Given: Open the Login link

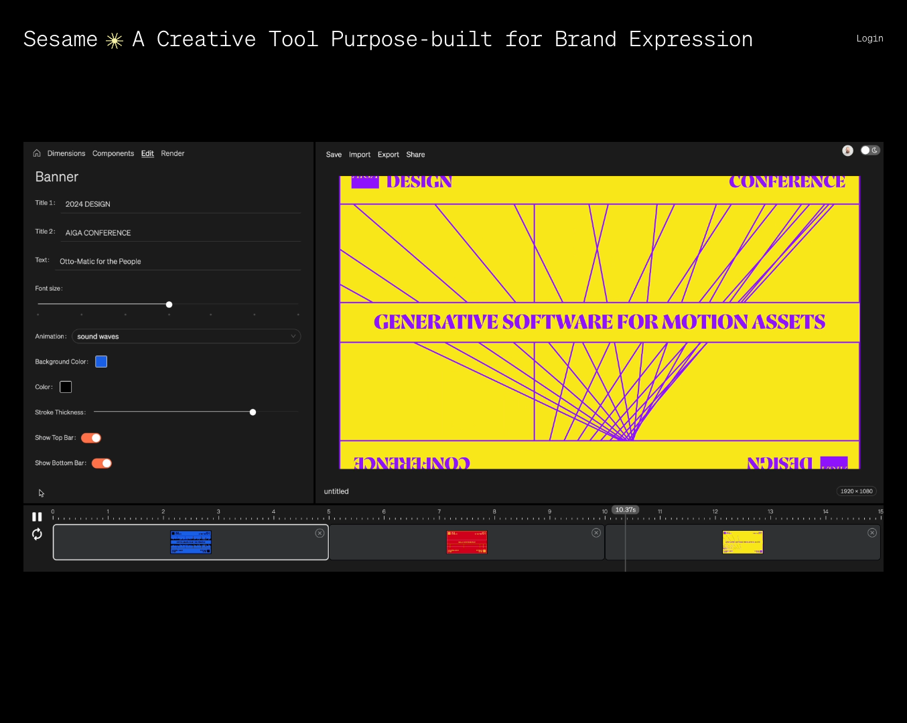Looking at the screenshot, I should (x=869, y=38).
